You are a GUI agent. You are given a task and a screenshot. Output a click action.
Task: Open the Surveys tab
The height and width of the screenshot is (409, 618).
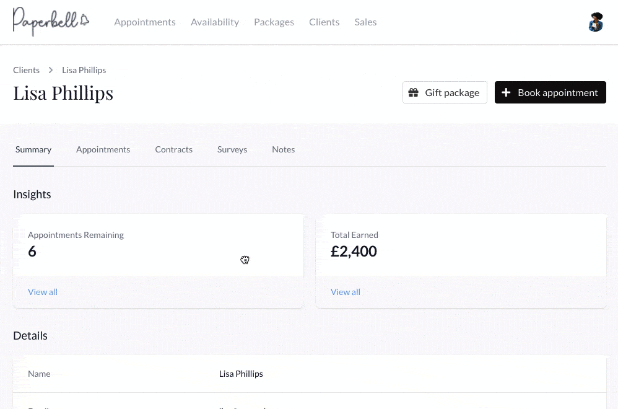coord(232,149)
